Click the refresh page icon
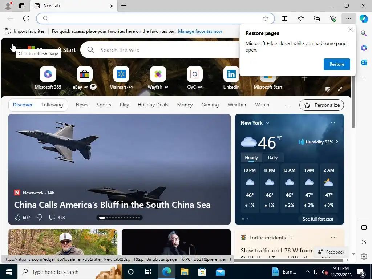Screen dimensions: 372x279 (x=26, y=19)
